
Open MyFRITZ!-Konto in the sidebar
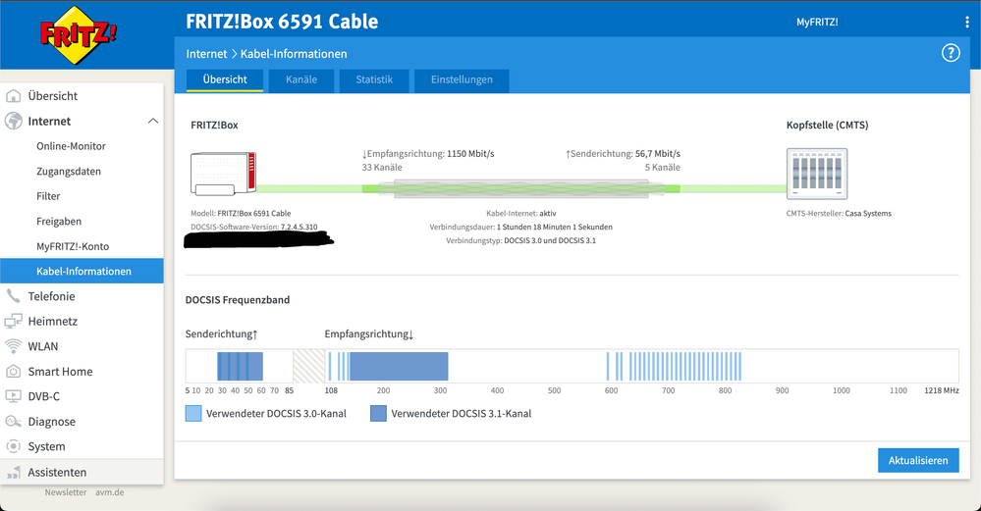73,246
